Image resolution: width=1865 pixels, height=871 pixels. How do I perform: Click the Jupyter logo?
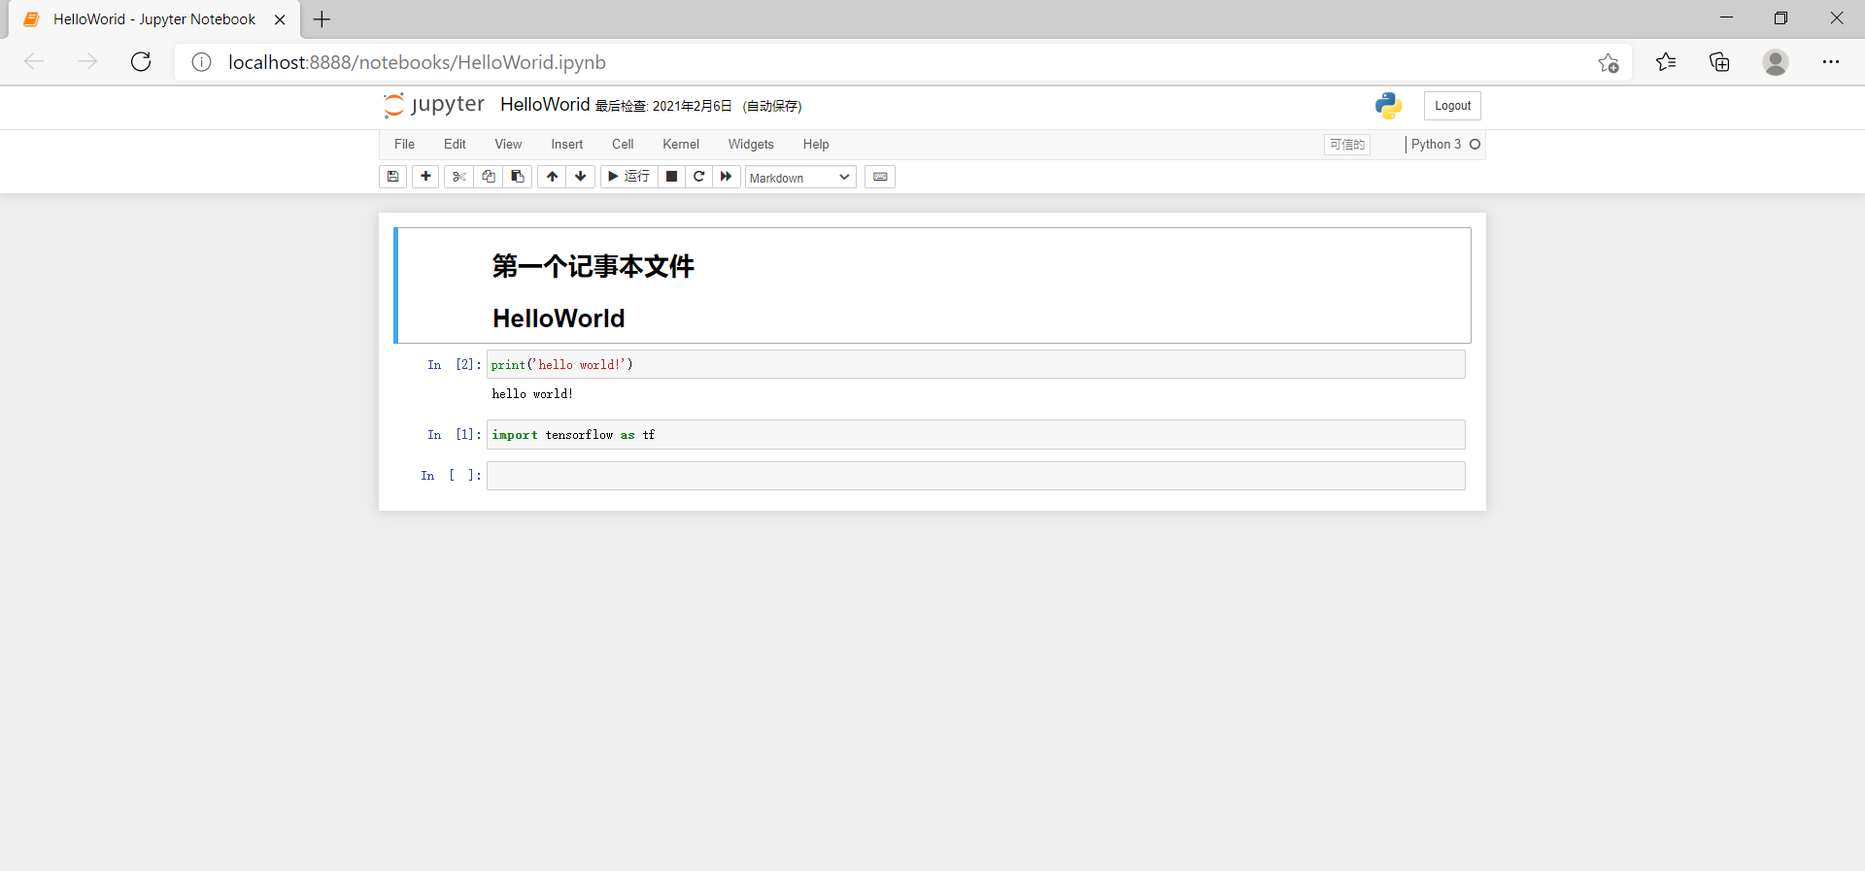point(433,105)
